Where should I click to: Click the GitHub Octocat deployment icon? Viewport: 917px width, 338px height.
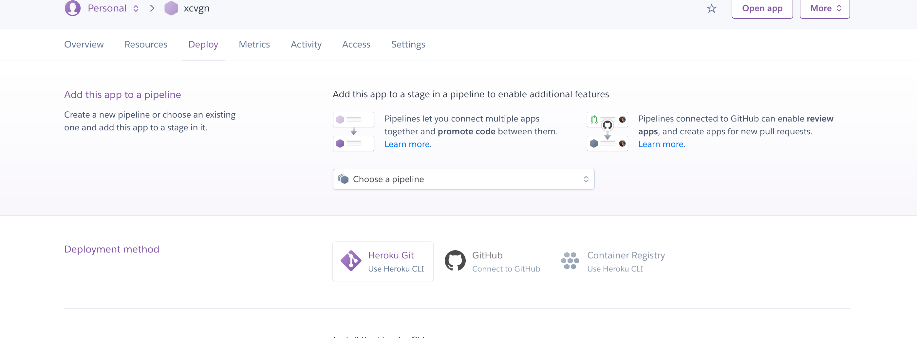coord(456,260)
